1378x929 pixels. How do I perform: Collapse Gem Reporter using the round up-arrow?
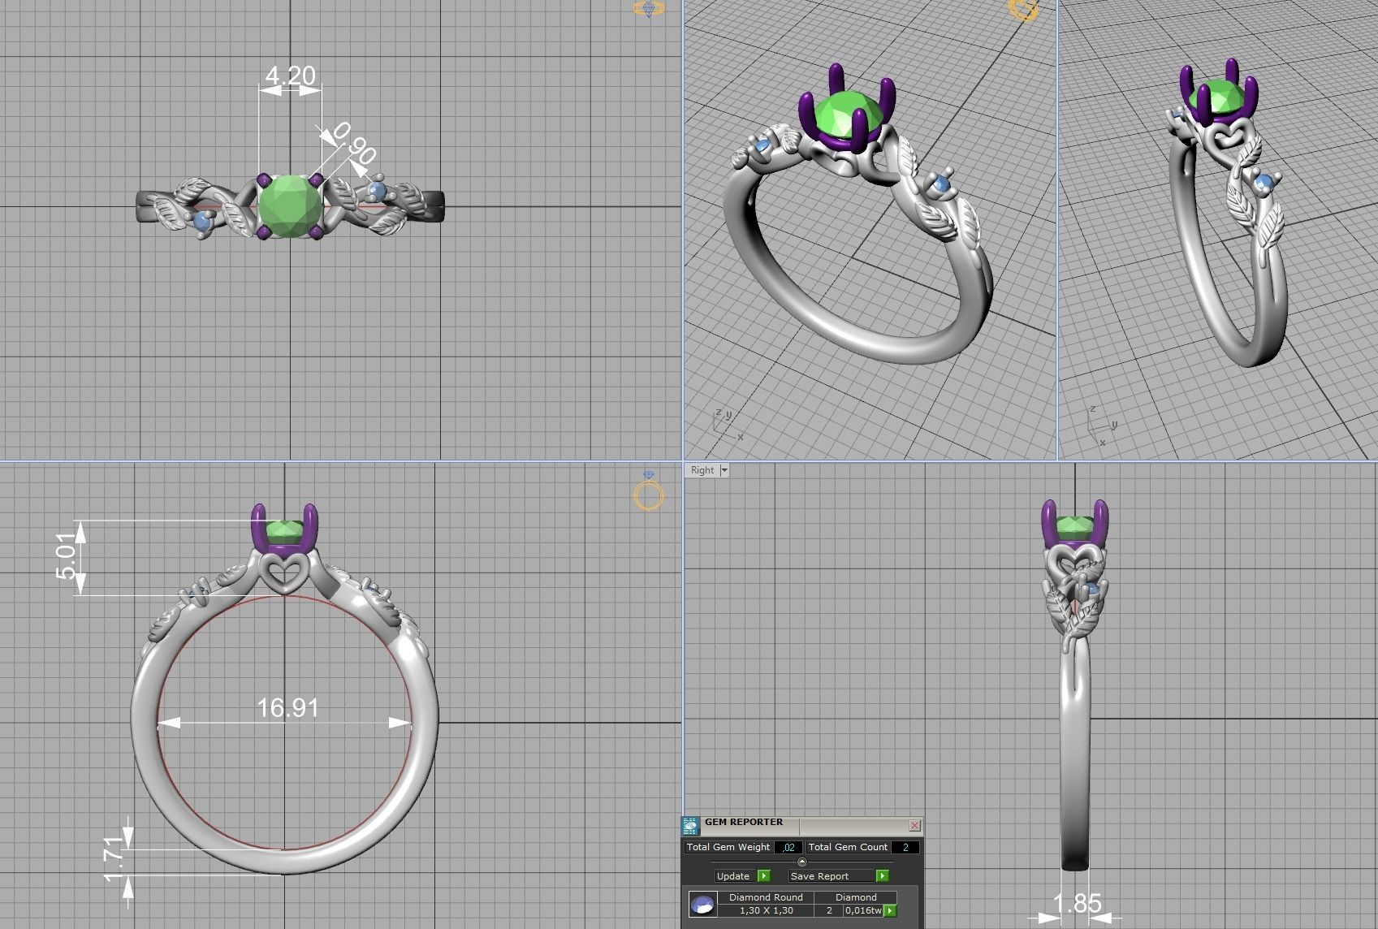pyautogui.click(x=802, y=862)
